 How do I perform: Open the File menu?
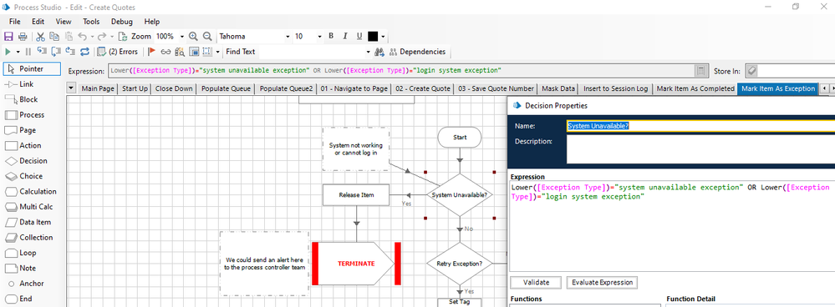pos(15,22)
